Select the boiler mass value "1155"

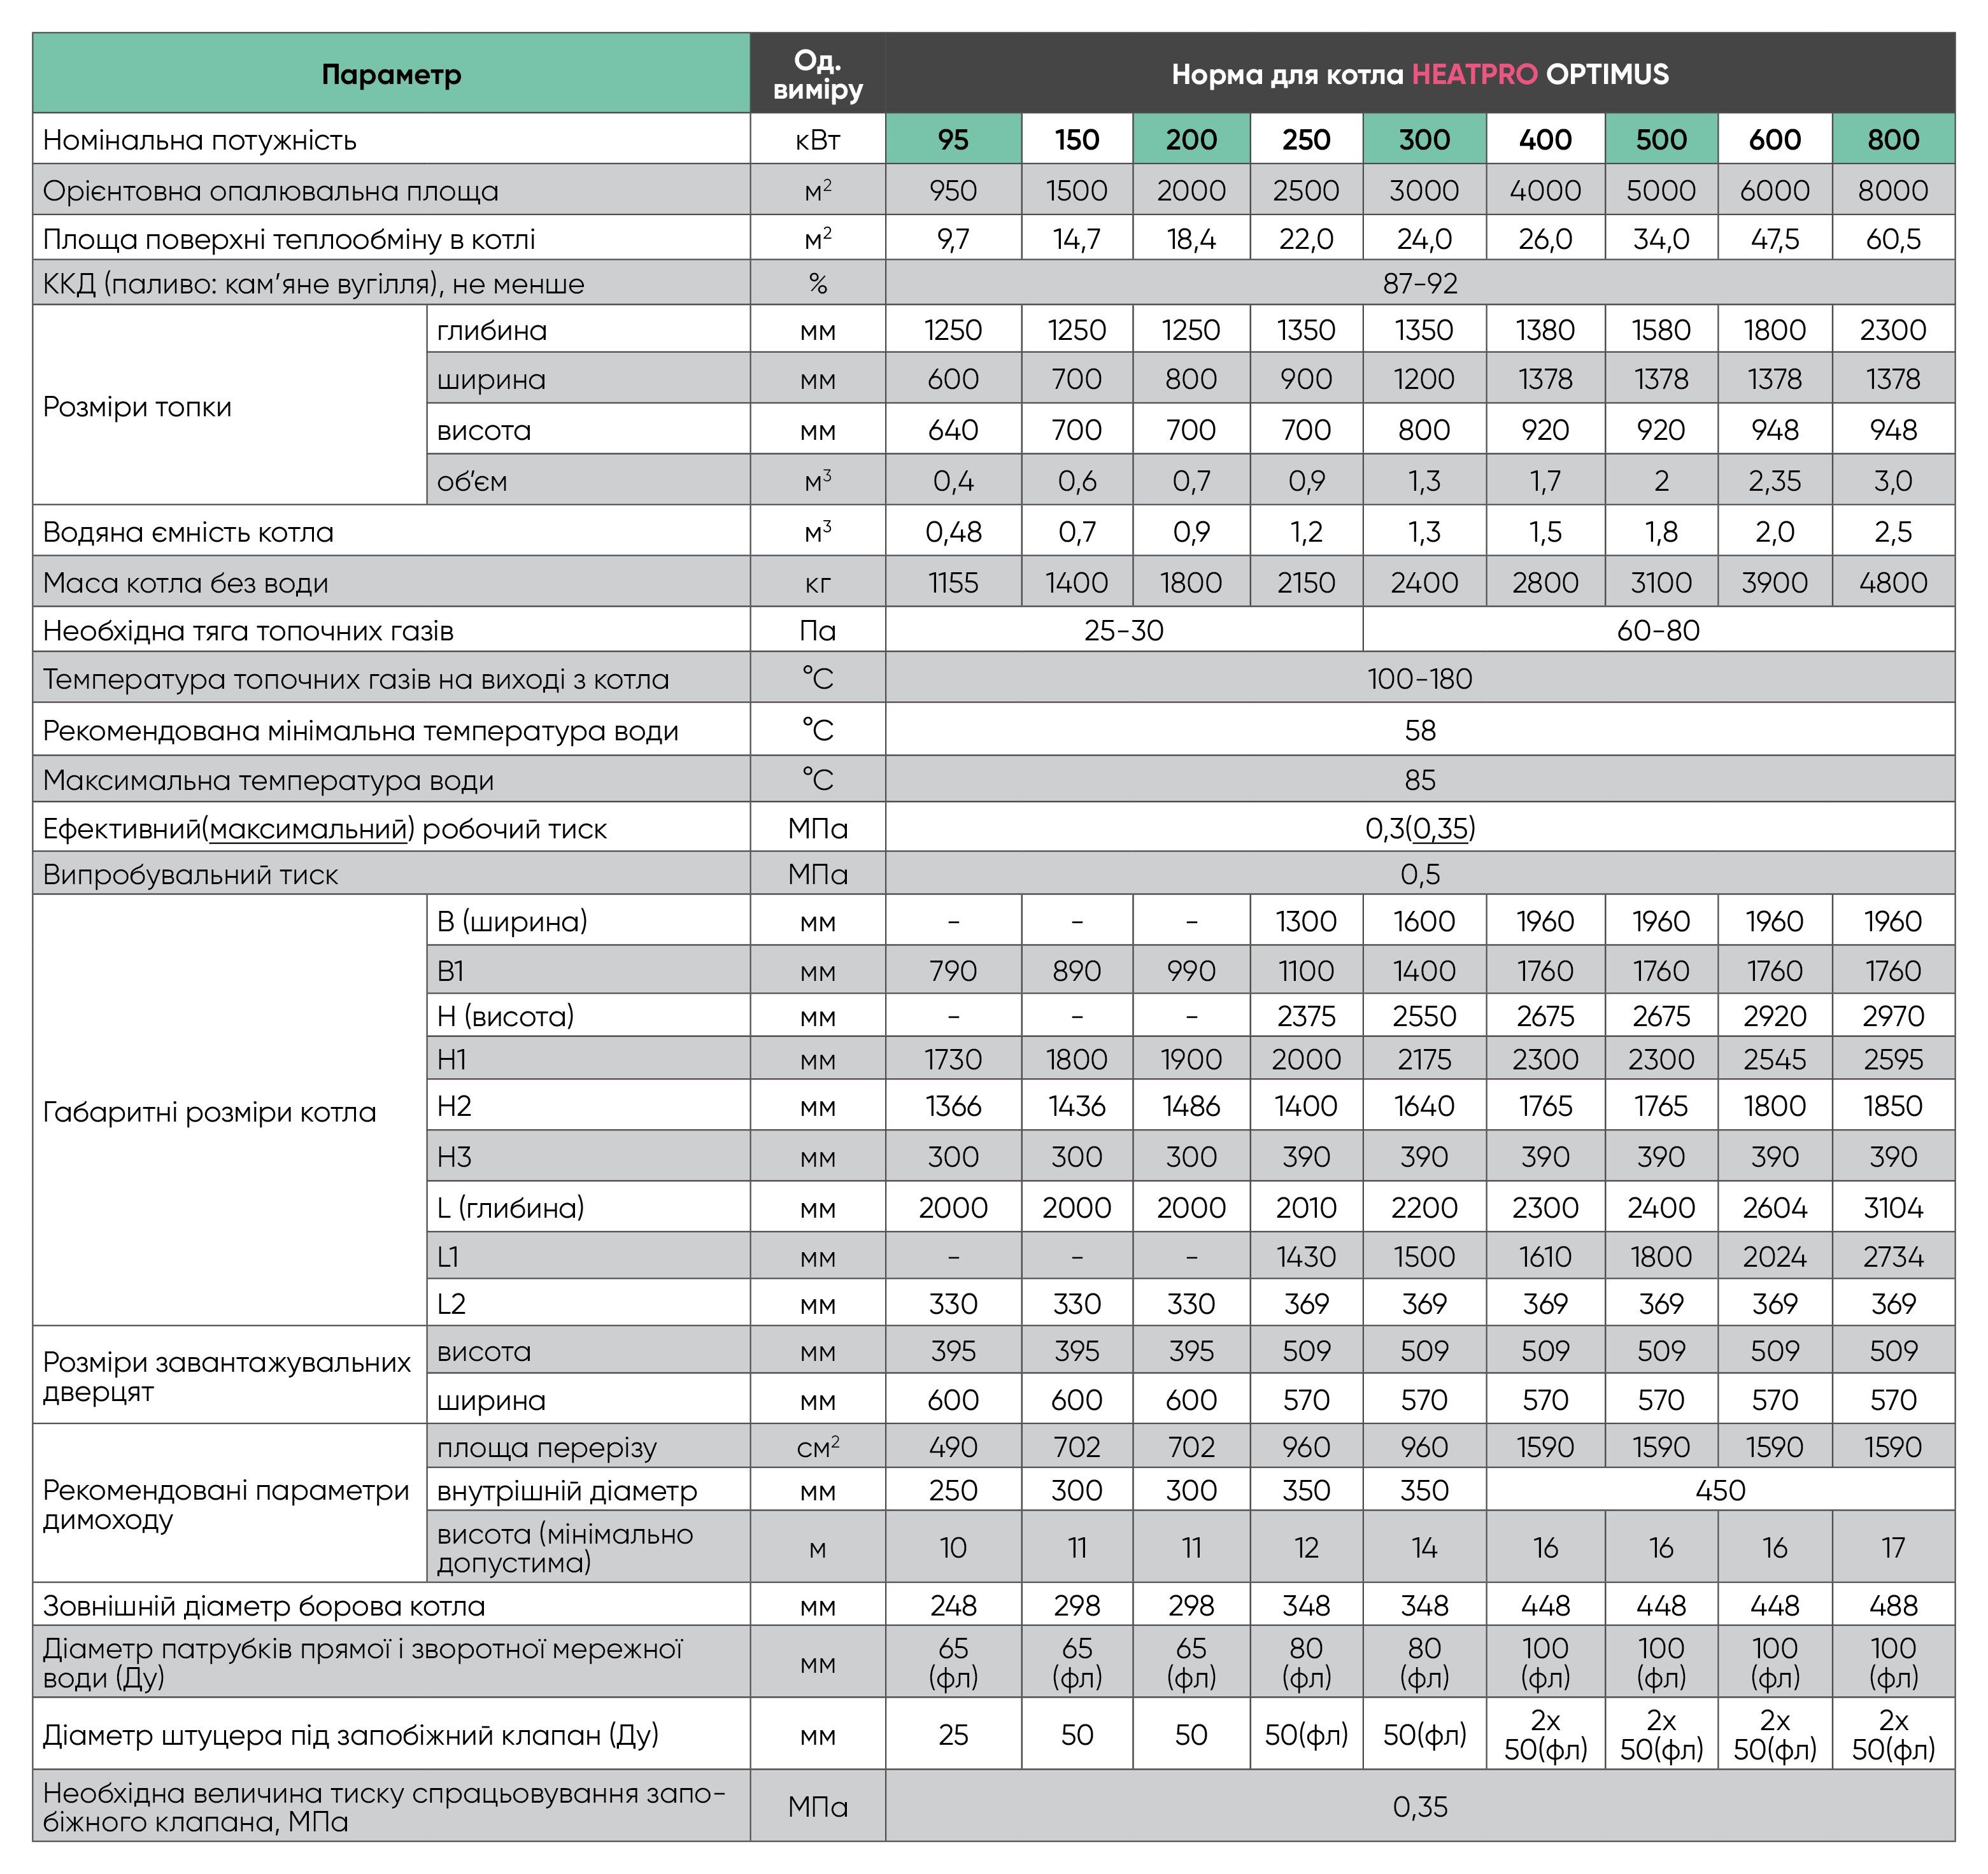953,582
